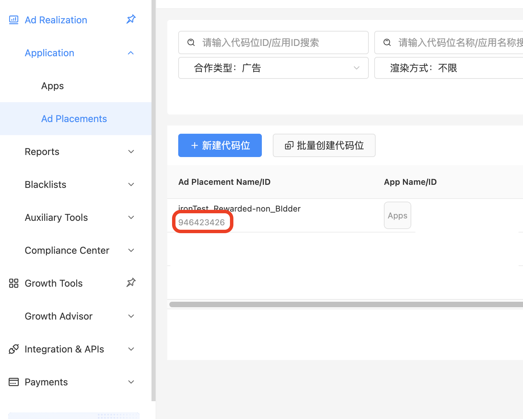523x419 pixels.
Task: Click the Integration & APIs plug icon
Action: (x=14, y=349)
